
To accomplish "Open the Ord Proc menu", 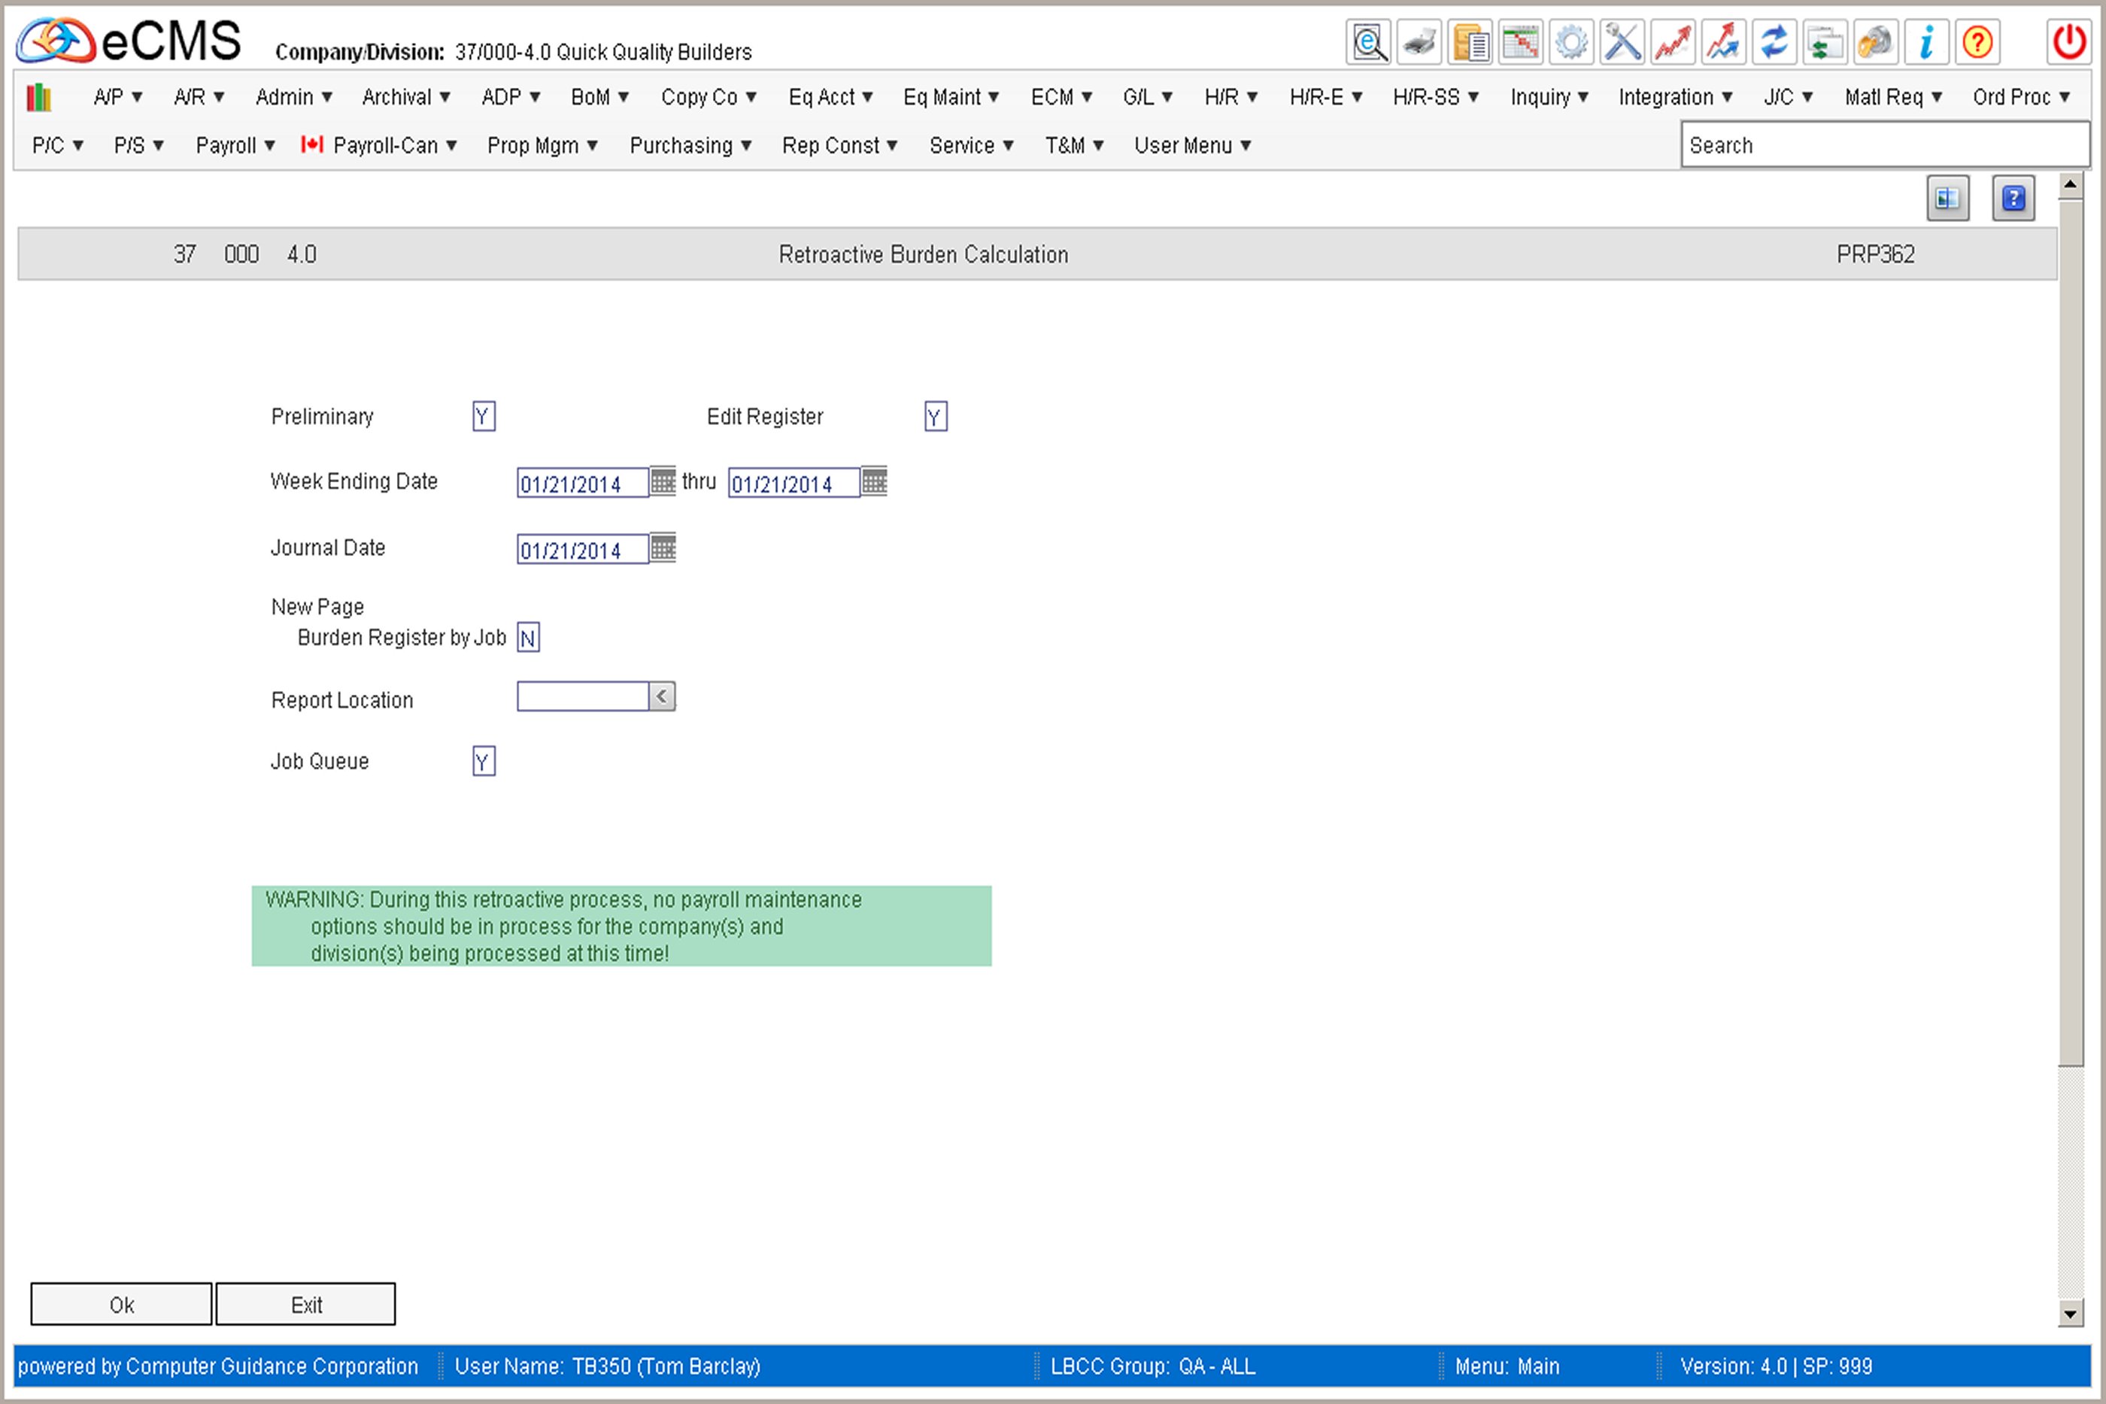I will tap(2021, 97).
